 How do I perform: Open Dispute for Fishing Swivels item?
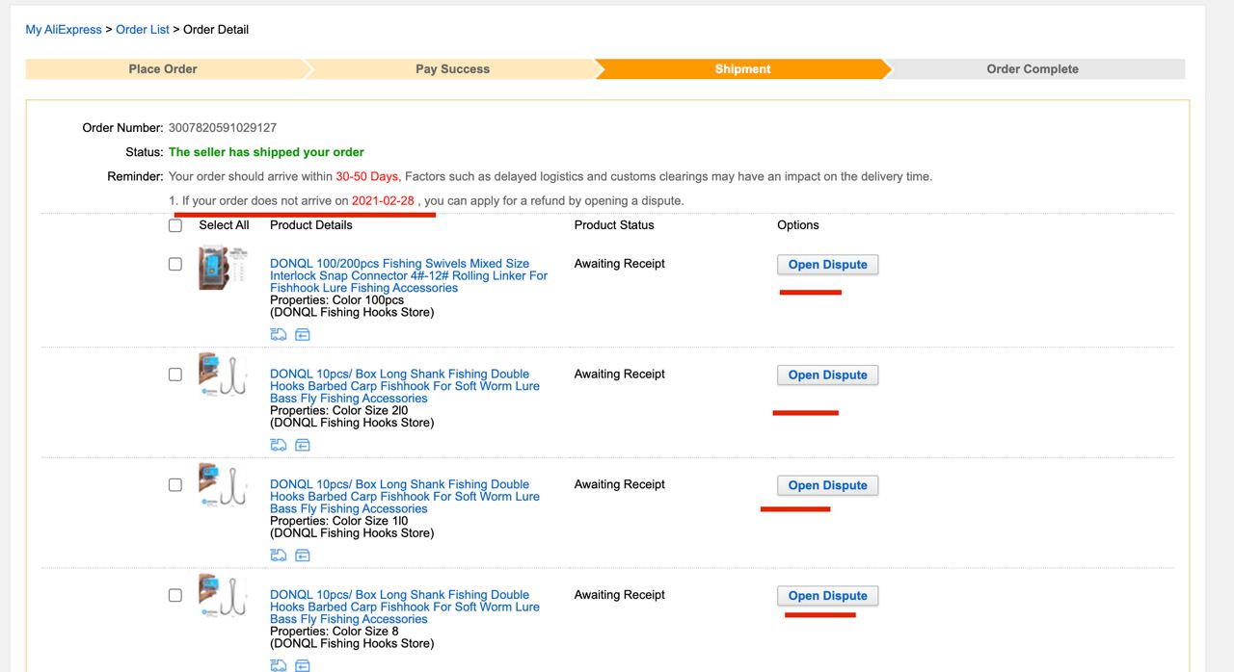click(827, 265)
